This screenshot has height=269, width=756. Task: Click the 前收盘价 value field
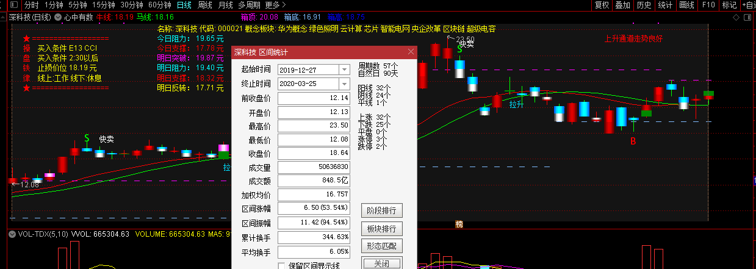point(314,98)
